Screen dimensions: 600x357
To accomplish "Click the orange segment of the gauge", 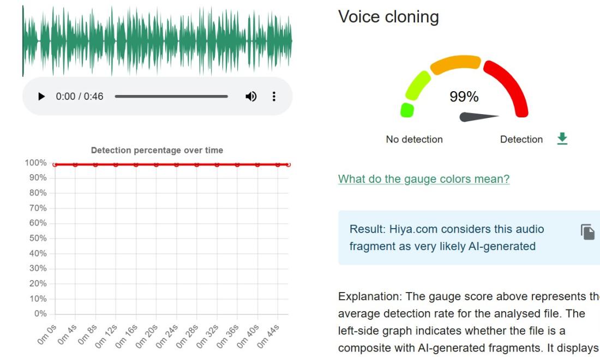I will point(456,64).
